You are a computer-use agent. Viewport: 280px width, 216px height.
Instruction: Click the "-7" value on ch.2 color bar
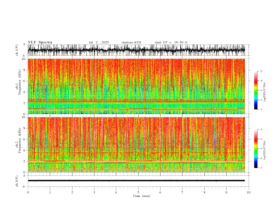pos(261,168)
